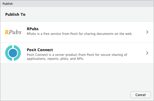
Task: Click the Publish To header label
Action: pos(15,14)
